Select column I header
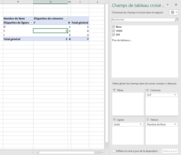 [x=80, y=2]
